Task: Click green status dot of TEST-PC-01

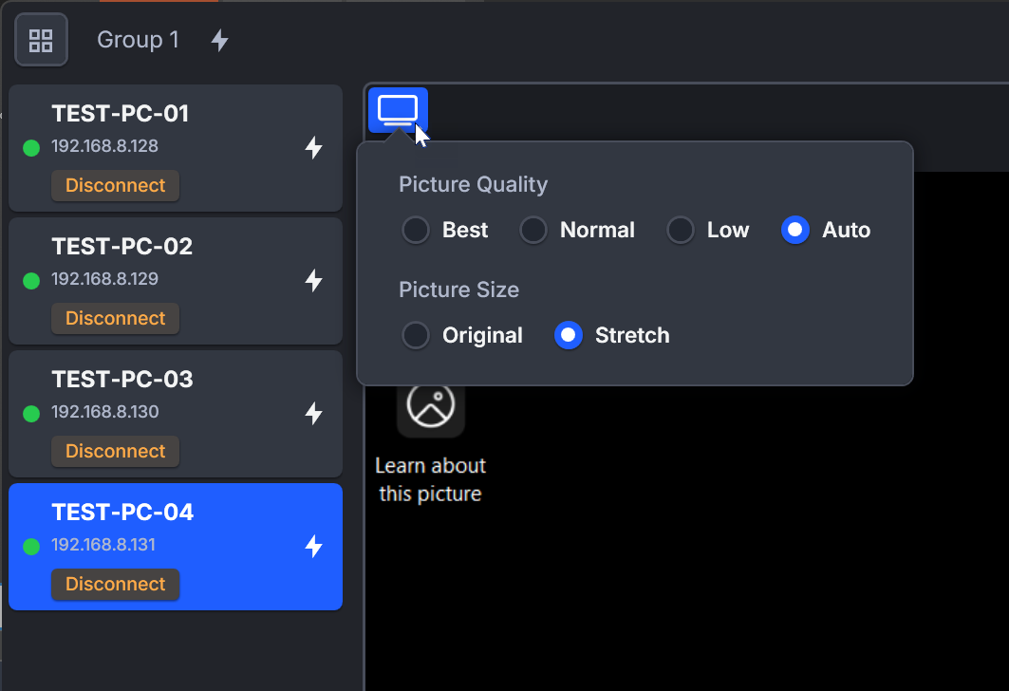Action: [31, 148]
